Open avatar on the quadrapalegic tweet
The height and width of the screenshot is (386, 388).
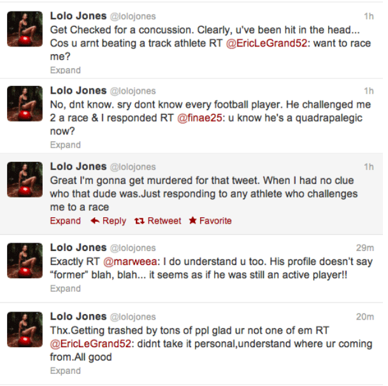click(x=25, y=104)
